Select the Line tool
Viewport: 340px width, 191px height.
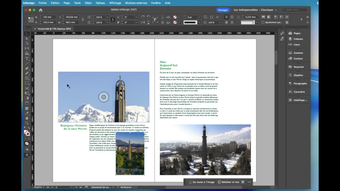[x=27, y=63]
